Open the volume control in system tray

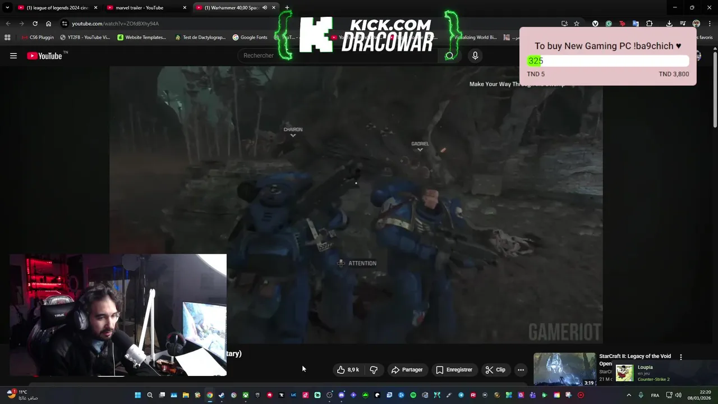[x=679, y=395]
